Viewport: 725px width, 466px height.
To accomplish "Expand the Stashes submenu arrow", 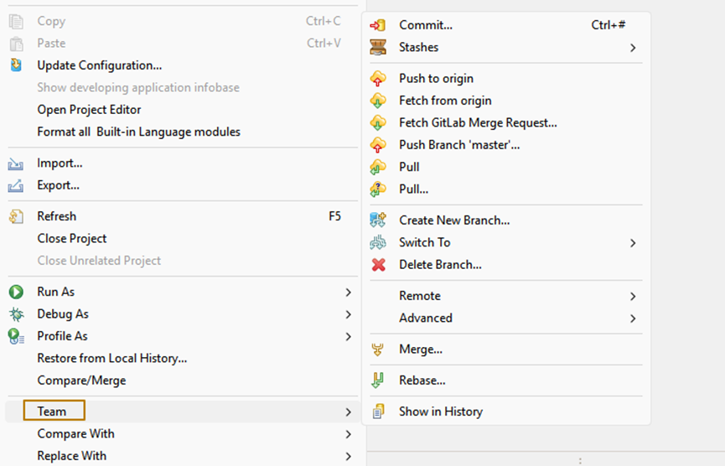I will 633,48.
